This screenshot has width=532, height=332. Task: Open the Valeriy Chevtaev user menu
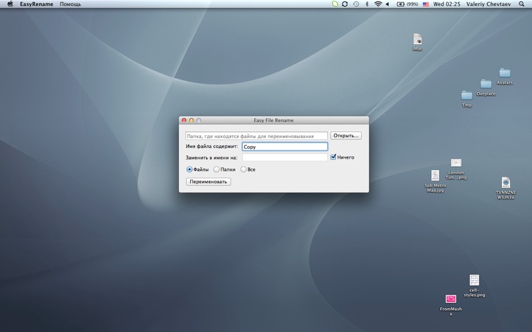coord(488,4)
